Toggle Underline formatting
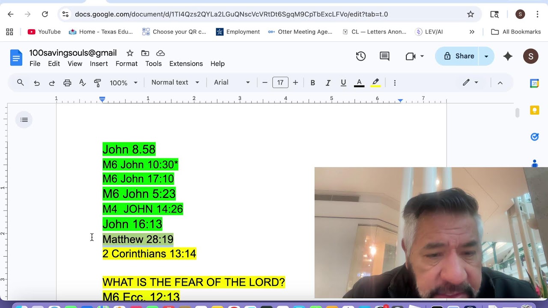 (343, 83)
